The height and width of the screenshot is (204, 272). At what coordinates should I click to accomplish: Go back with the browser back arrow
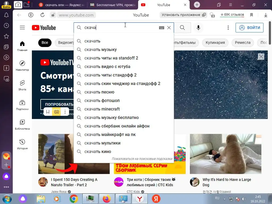19,15
